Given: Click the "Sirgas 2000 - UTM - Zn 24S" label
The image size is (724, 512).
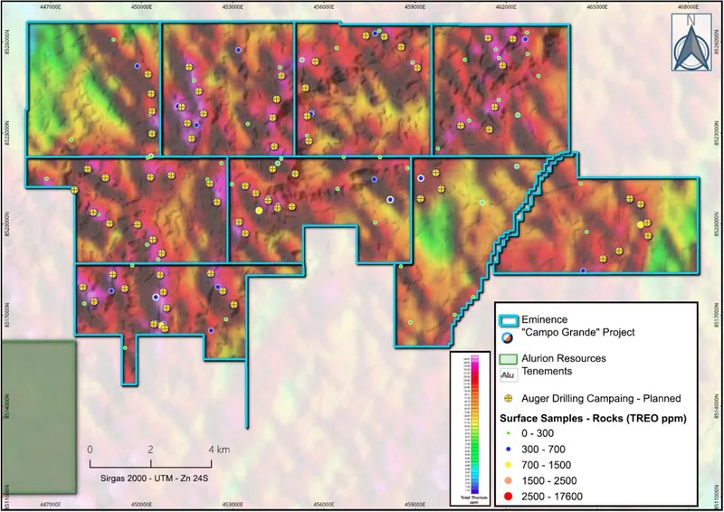Looking at the screenshot, I should 154,479.
